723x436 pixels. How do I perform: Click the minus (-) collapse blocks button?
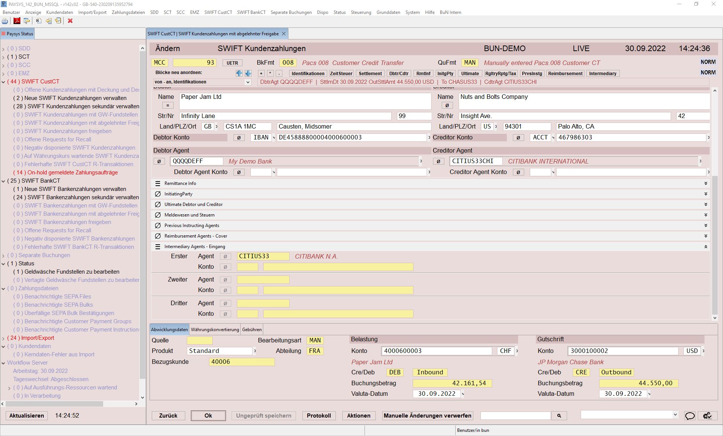point(279,73)
